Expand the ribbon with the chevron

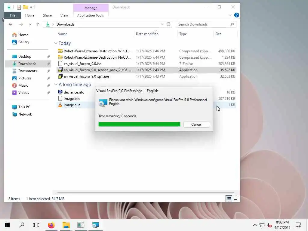coord(230,15)
